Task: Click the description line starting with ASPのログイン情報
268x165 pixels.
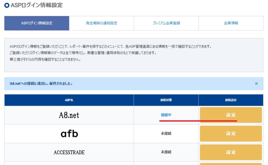Action: (x=111, y=47)
